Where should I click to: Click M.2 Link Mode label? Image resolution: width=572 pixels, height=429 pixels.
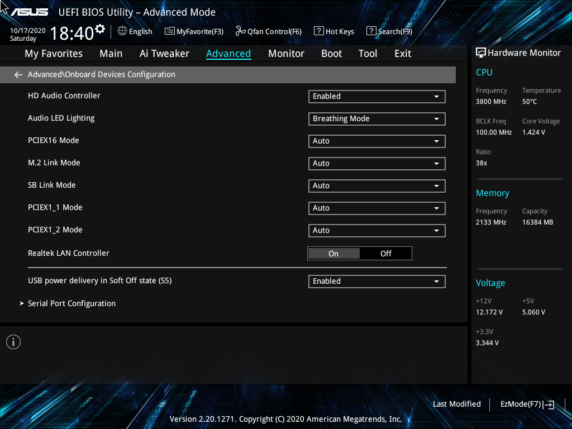click(x=54, y=163)
